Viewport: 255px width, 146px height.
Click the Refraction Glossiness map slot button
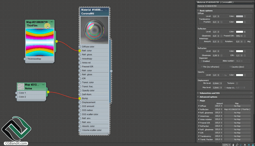point(221,55)
